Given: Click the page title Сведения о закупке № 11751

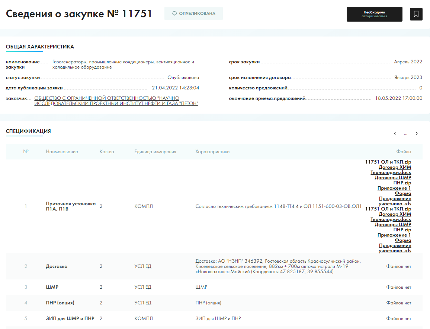Looking at the screenshot, I should (79, 13).
